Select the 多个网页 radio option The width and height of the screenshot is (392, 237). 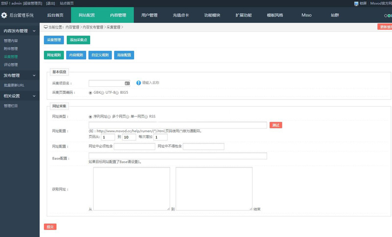coord(109,117)
